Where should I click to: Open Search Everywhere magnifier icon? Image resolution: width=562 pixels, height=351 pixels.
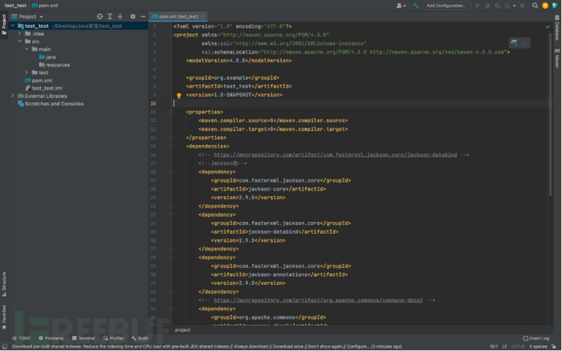pyautogui.click(x=533, y=6)
